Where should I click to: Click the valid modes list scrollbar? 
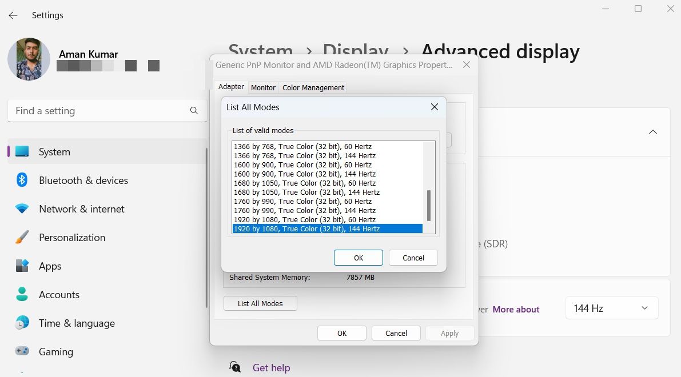tap(429, 206)
